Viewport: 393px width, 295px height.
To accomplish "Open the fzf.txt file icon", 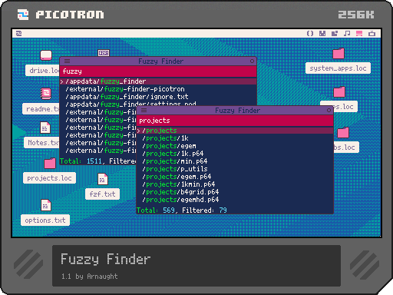I will point(103,179).
